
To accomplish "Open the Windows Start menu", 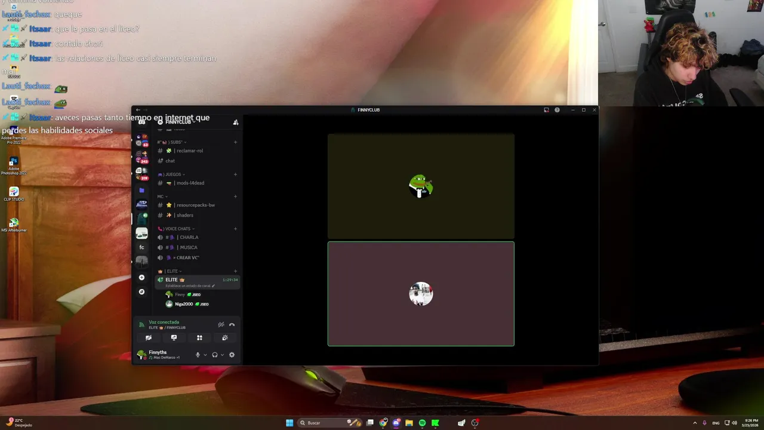I will pyautogui.click(x=289, y=423).
